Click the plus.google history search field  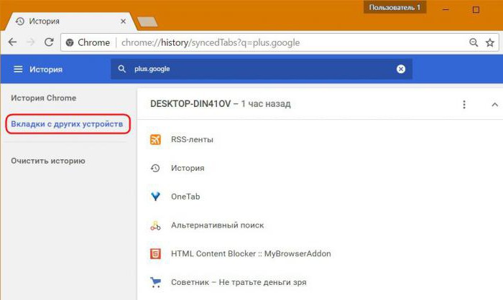[x=262, y=69]
